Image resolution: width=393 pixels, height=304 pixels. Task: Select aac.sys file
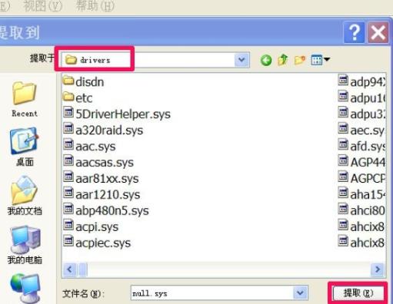89,146
